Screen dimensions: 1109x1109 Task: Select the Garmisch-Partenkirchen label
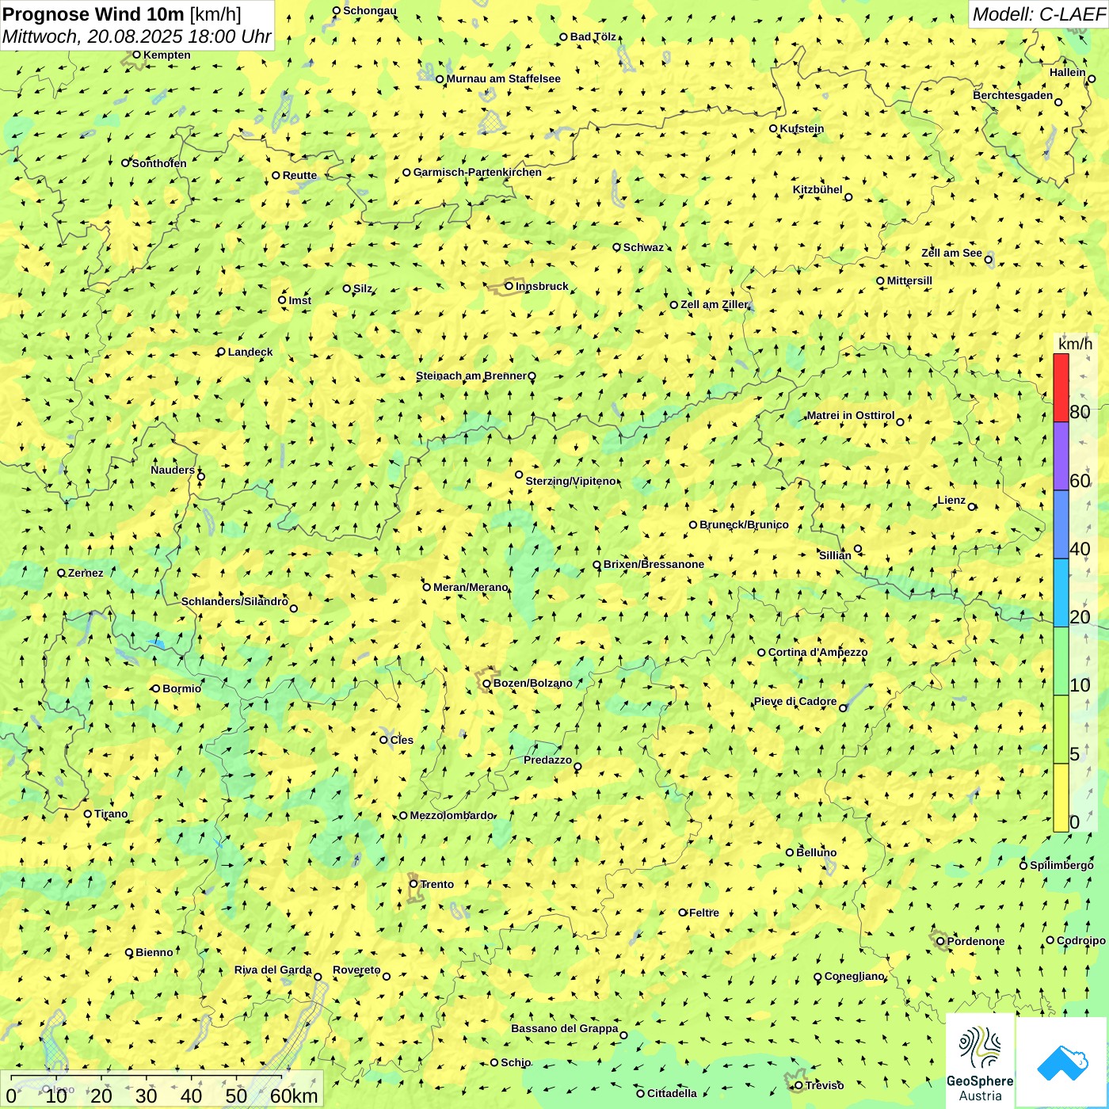point(478,172)
